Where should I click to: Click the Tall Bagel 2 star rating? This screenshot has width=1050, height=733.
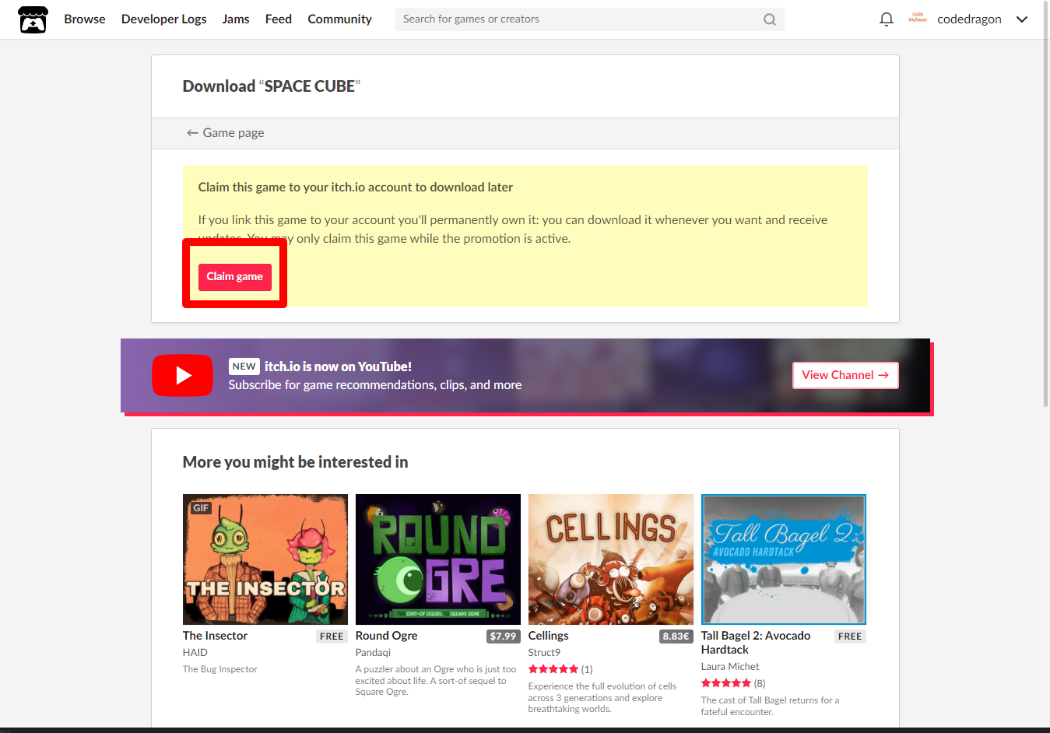point(726,683)
